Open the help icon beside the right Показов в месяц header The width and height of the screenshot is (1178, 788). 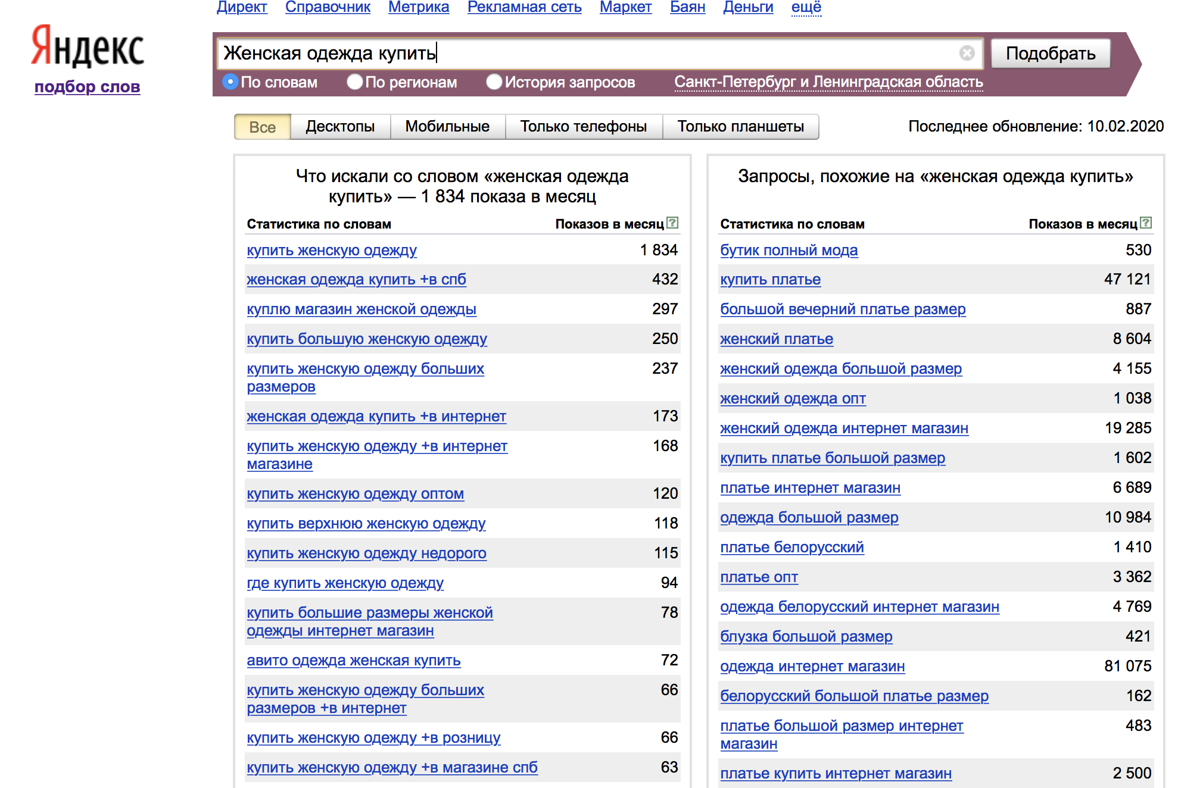coord(1146,223)
